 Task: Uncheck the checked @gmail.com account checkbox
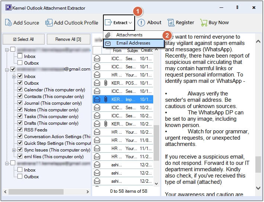13,69
